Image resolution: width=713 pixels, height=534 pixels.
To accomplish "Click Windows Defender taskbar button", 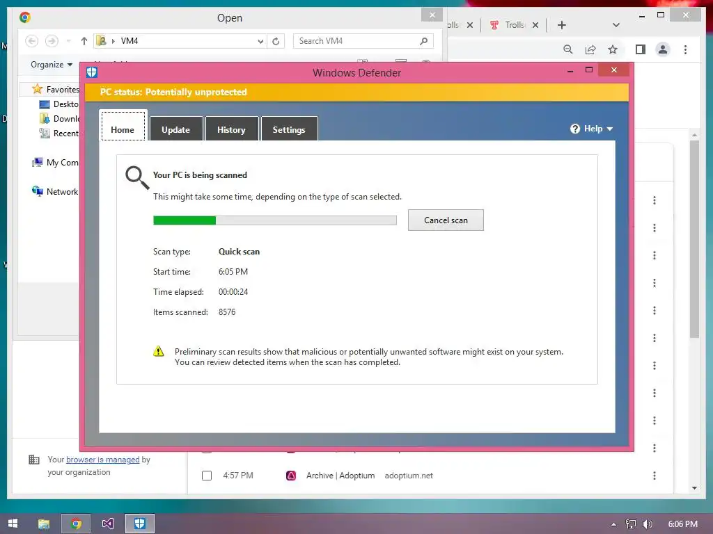I will click(x=139, y=524).
